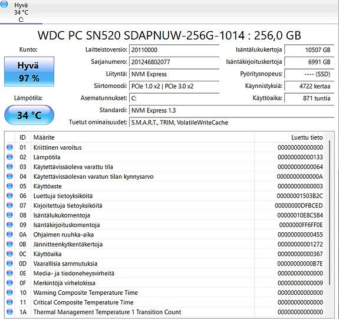Click the drive title WDC PC SN520 heading
This screenshot has width=339, height=319.
click(169, 35)
